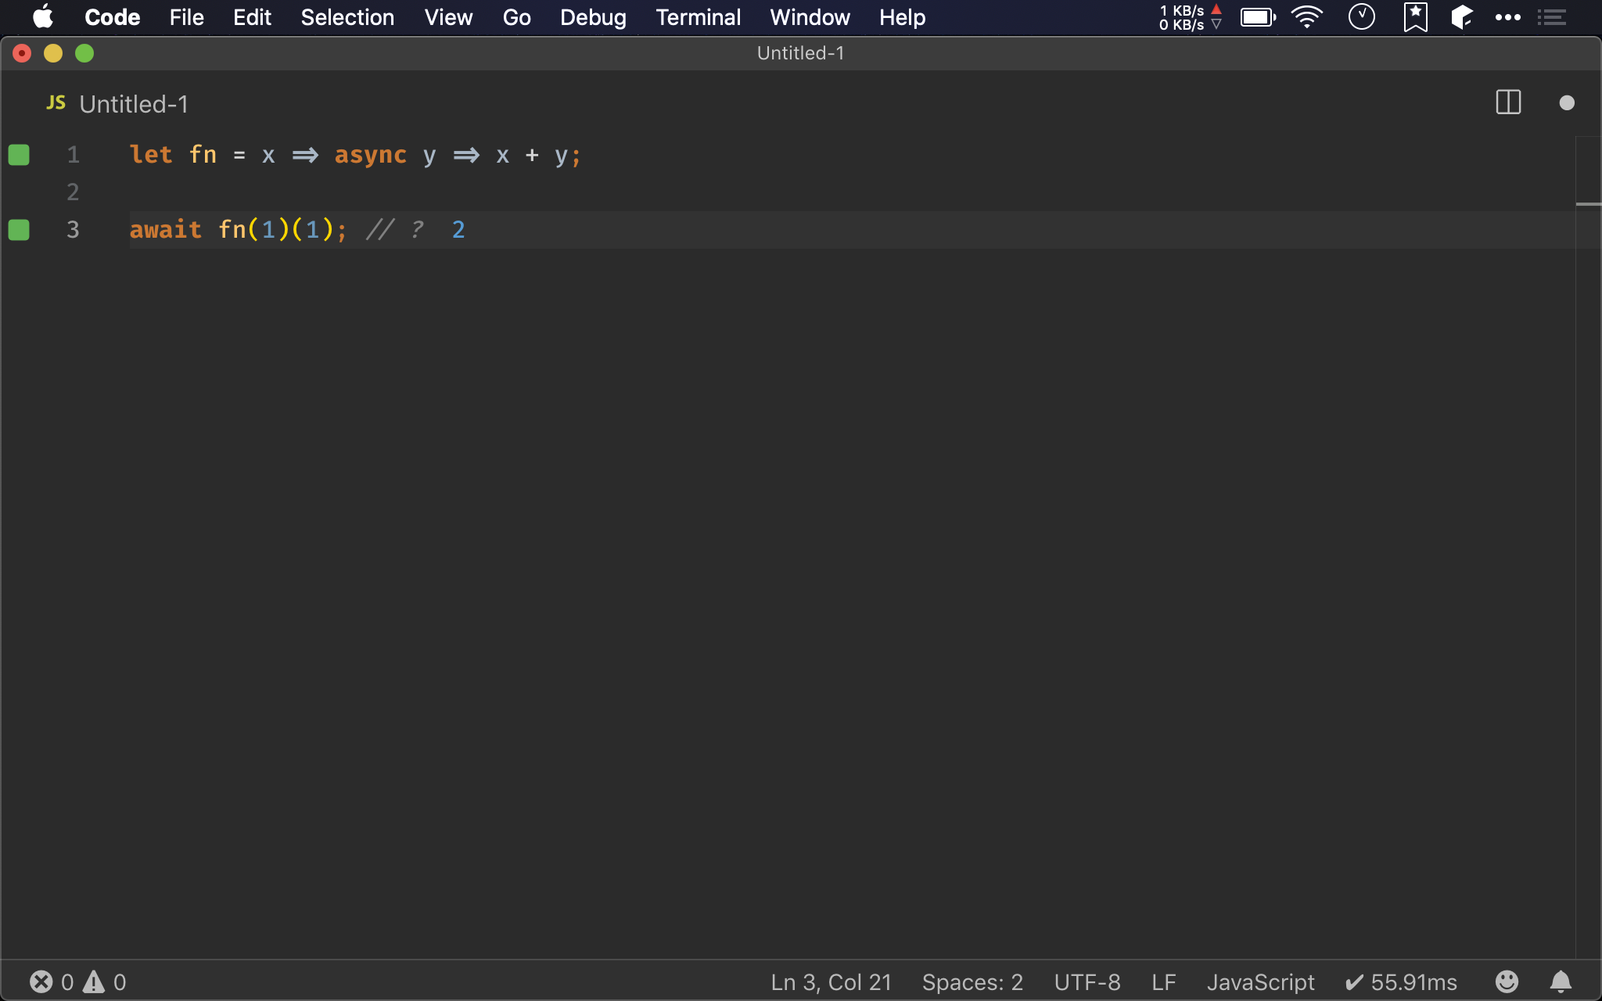The width and height of the screenshot is (1602, 1001).
Task: Click the Quokka marker on line 3
Action: point(20,229)
